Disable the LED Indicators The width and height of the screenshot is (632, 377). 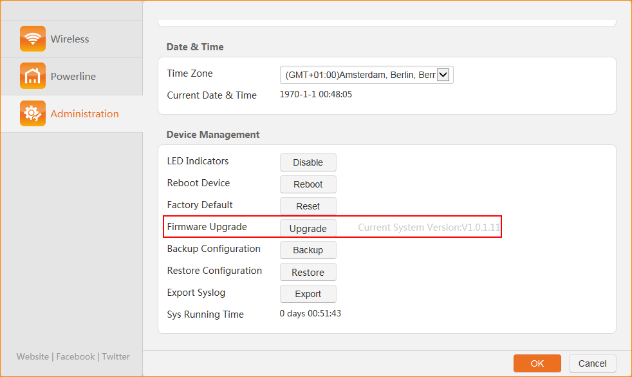(x=308, y=162)
